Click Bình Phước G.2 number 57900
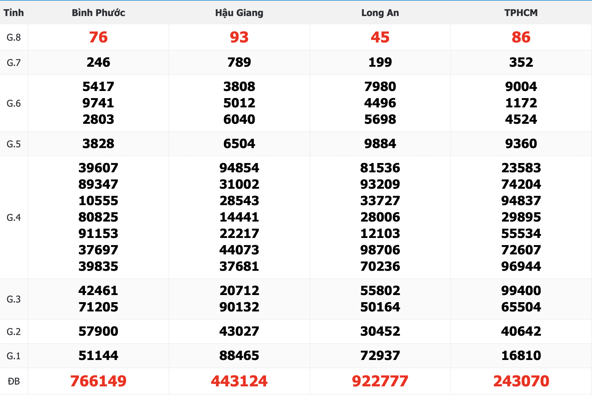 tap(98, 331)
